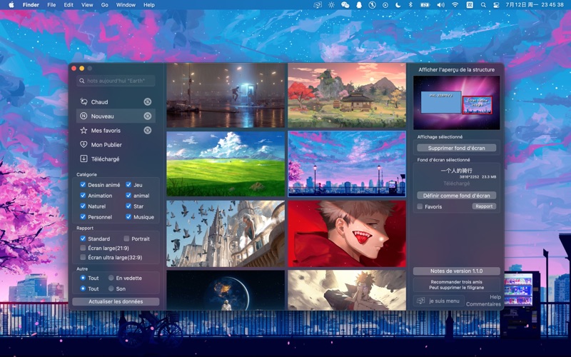Check the Favoris checkbox
Image resolution: width=571 pixels, height=357 pixels.
coord(420,206)
